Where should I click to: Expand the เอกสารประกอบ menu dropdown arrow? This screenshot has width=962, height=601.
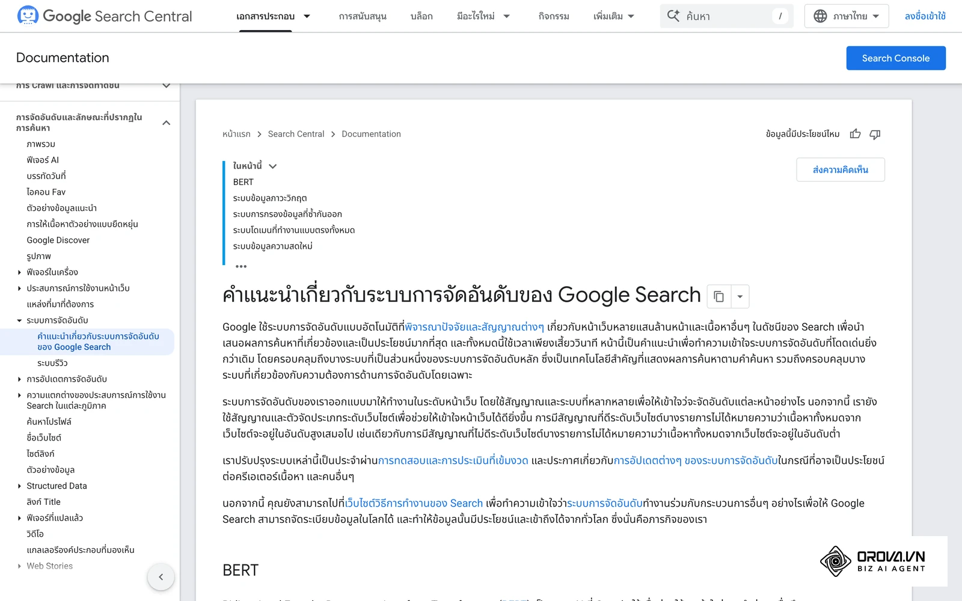coord(307,16)
